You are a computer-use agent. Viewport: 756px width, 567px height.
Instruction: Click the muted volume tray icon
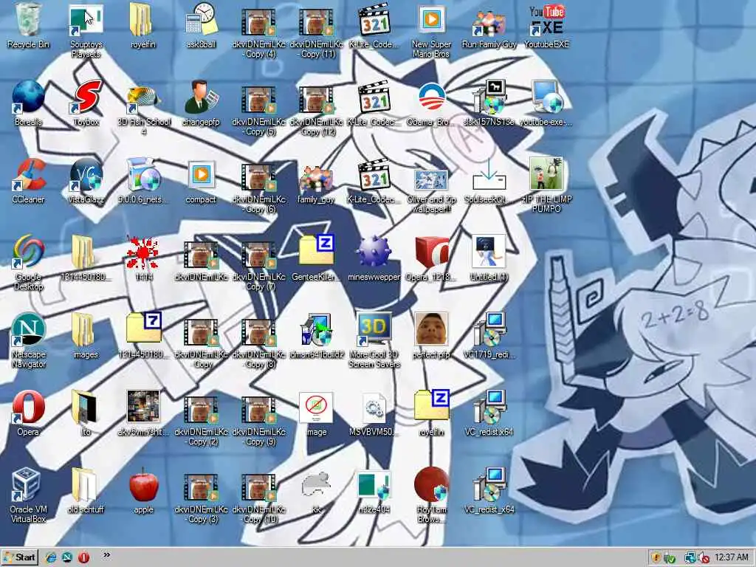click(704, 558)
